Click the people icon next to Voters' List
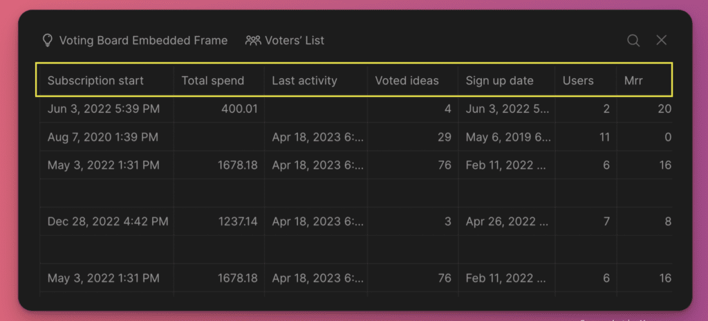The width and height of the screenshot is (708, 321). 253,41
